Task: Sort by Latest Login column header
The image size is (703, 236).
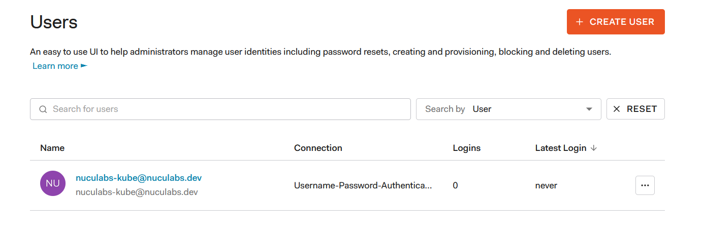Action: pyautogui.click(x=560, y=148)
